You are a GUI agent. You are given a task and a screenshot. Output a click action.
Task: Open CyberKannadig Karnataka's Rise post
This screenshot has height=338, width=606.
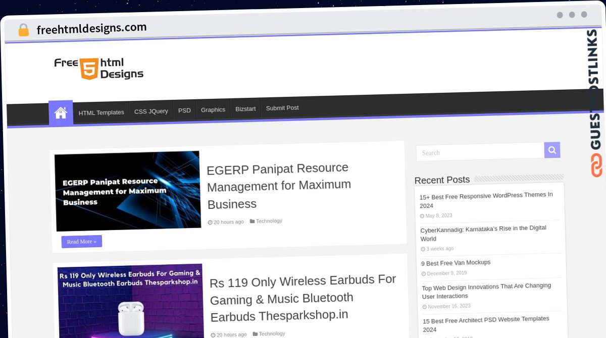pos(483,233)
